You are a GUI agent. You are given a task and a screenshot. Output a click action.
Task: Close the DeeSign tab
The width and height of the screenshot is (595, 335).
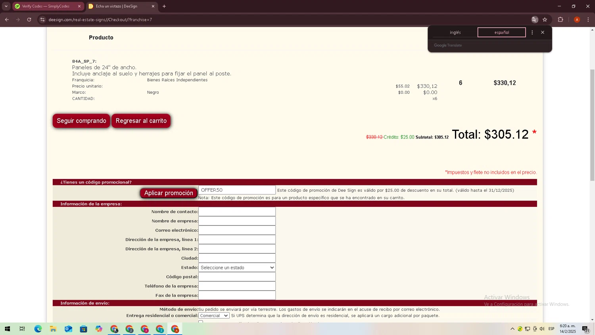tap(153, 6)
